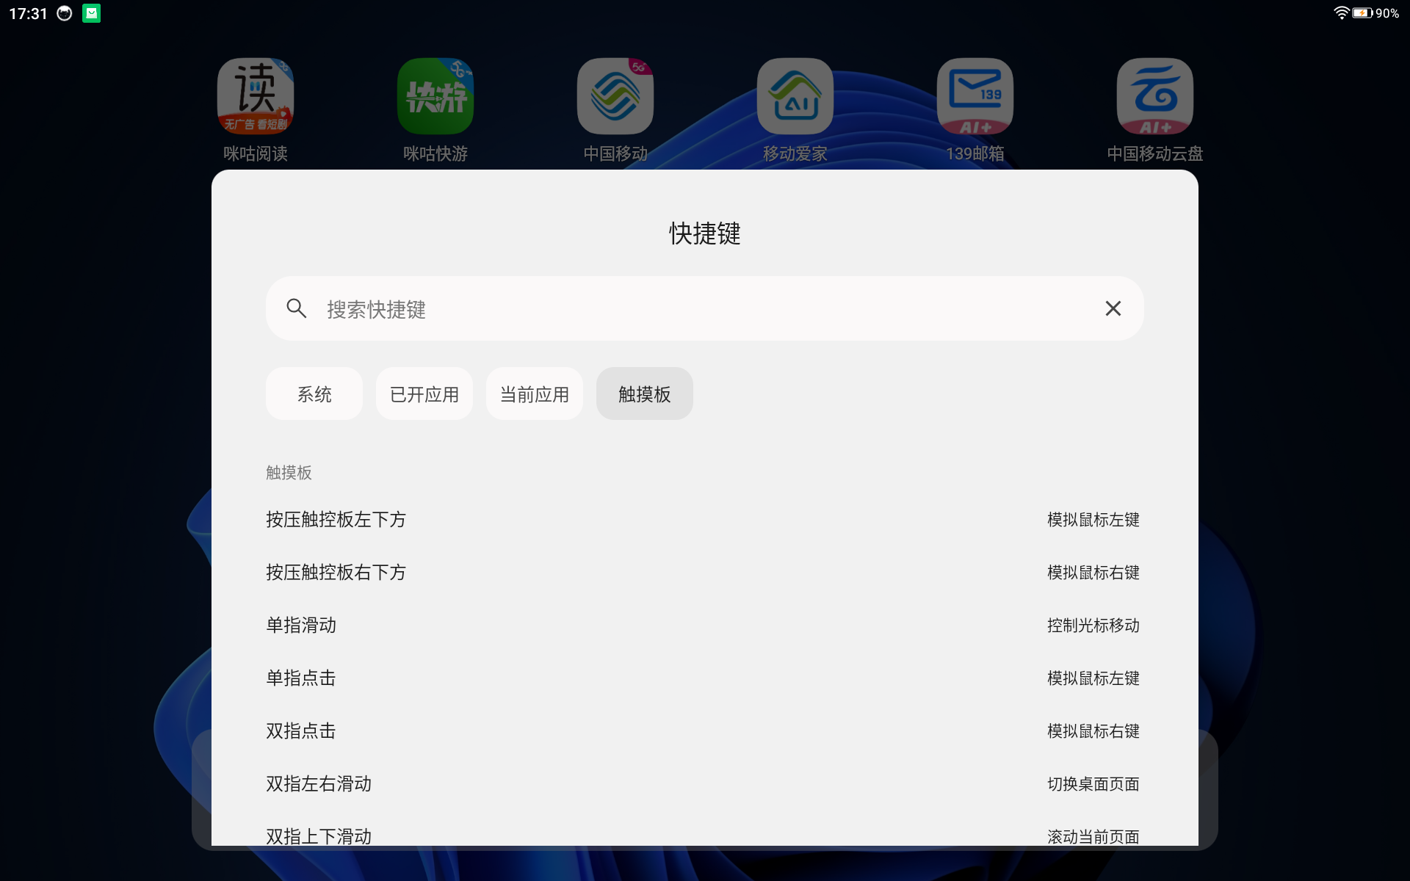The height and width of the screenshot is (881, 1410).
Task: Open the 中国移动 app icon
Action: [x=615, y=96]
